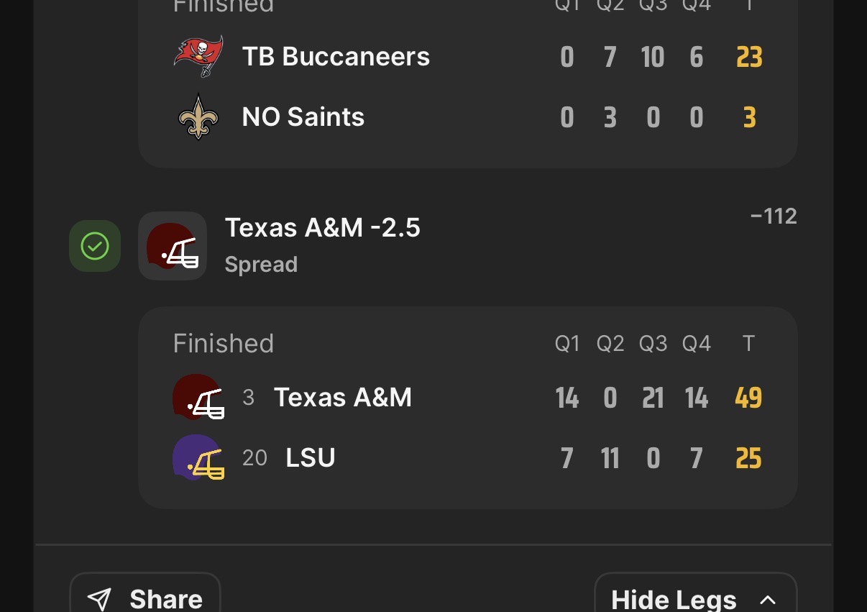Click the Texas A&M helmet in the spread leg

click(173, 246)
